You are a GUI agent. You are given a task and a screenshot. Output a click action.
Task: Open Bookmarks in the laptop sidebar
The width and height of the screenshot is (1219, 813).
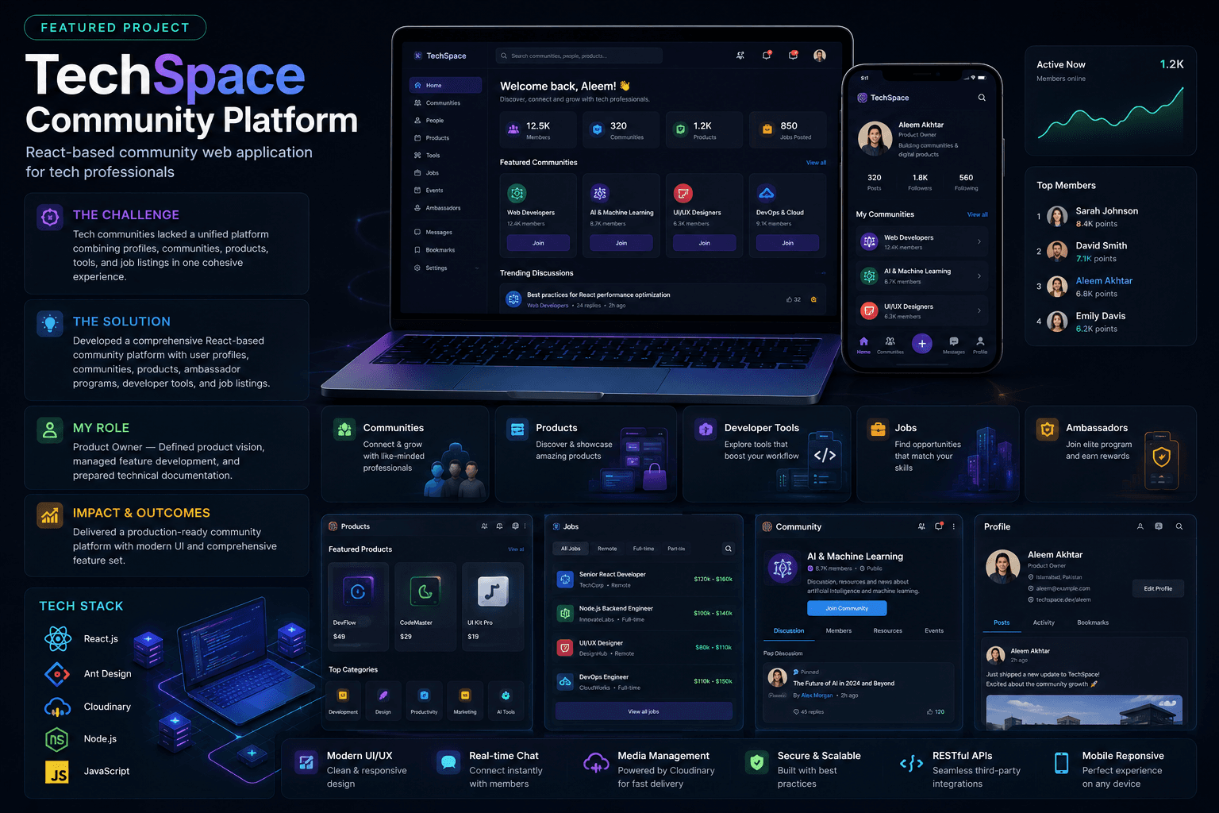coord(436,250)
